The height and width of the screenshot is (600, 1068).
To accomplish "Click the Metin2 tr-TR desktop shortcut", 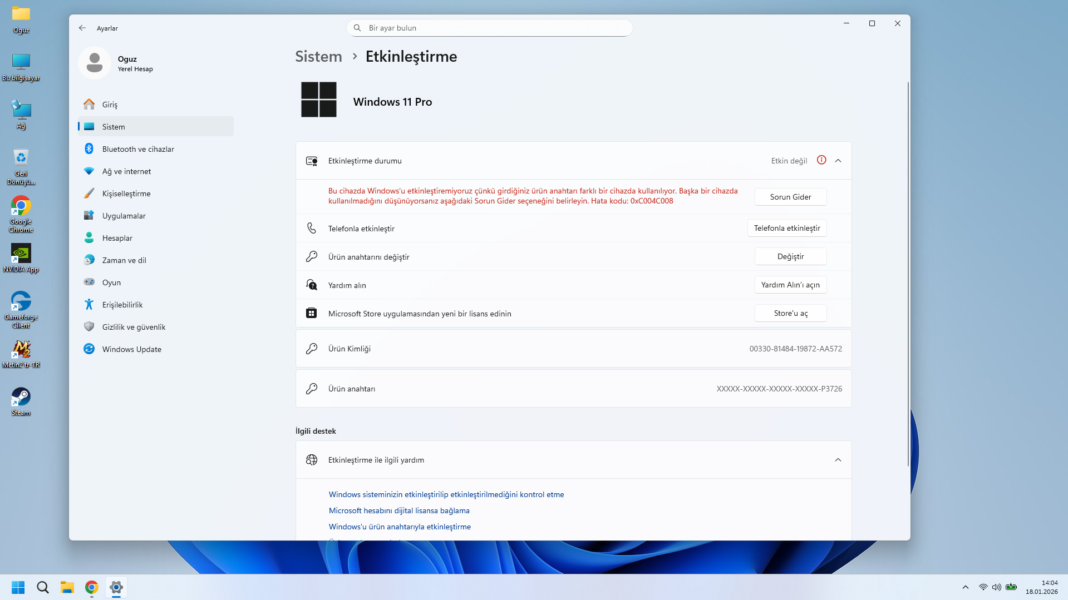I will tap(21, 354).
